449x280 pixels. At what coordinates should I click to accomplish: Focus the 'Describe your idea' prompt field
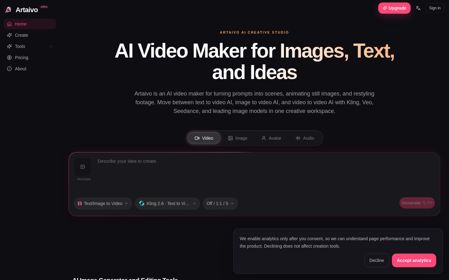pos(265,174)
